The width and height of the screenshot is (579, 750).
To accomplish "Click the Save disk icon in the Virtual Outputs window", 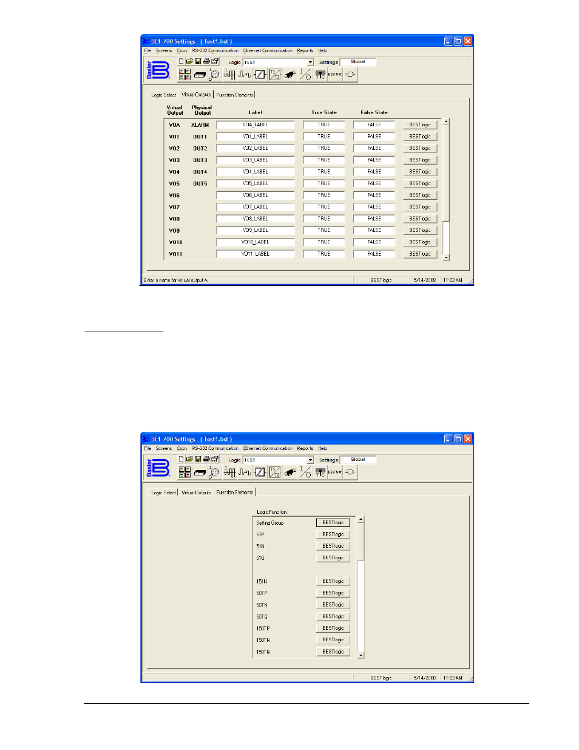I will point(198,61).
